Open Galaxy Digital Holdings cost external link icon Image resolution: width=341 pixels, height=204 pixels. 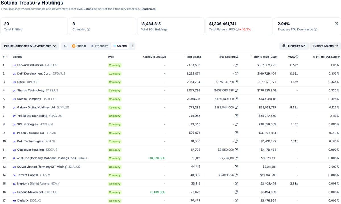[x=236, y=107]
